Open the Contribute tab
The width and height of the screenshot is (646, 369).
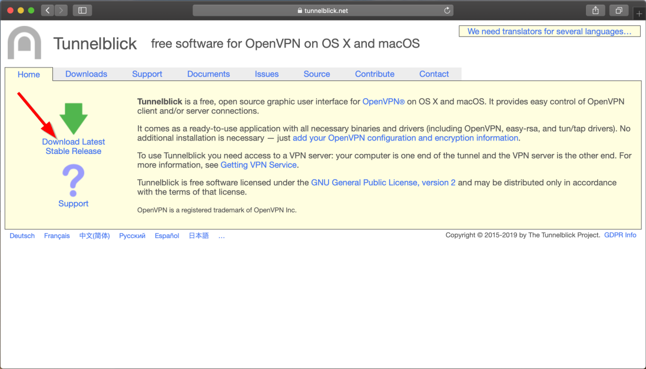click(x=375, y=74)
